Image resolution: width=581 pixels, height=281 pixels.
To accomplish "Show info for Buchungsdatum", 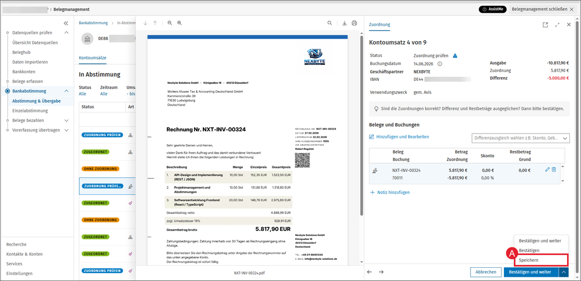I will pos(440,64).
